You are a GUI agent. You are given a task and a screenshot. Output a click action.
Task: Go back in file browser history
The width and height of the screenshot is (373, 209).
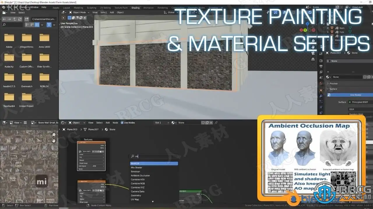[4, 19]
